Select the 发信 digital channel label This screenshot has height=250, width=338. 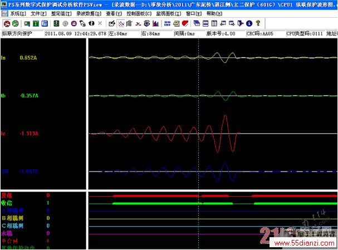[7, 195]
